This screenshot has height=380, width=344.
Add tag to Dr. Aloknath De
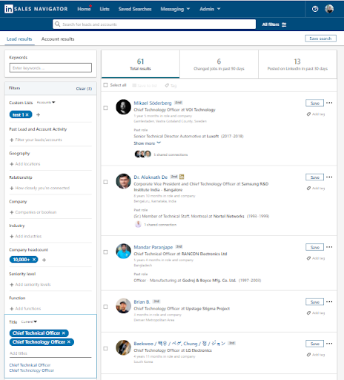[316, 189]
